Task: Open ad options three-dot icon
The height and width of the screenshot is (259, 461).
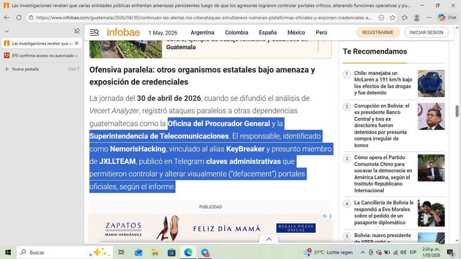Action: tap(330, 216)
